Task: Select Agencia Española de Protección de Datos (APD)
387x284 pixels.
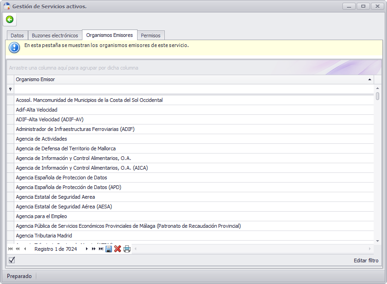Action: 194,187
